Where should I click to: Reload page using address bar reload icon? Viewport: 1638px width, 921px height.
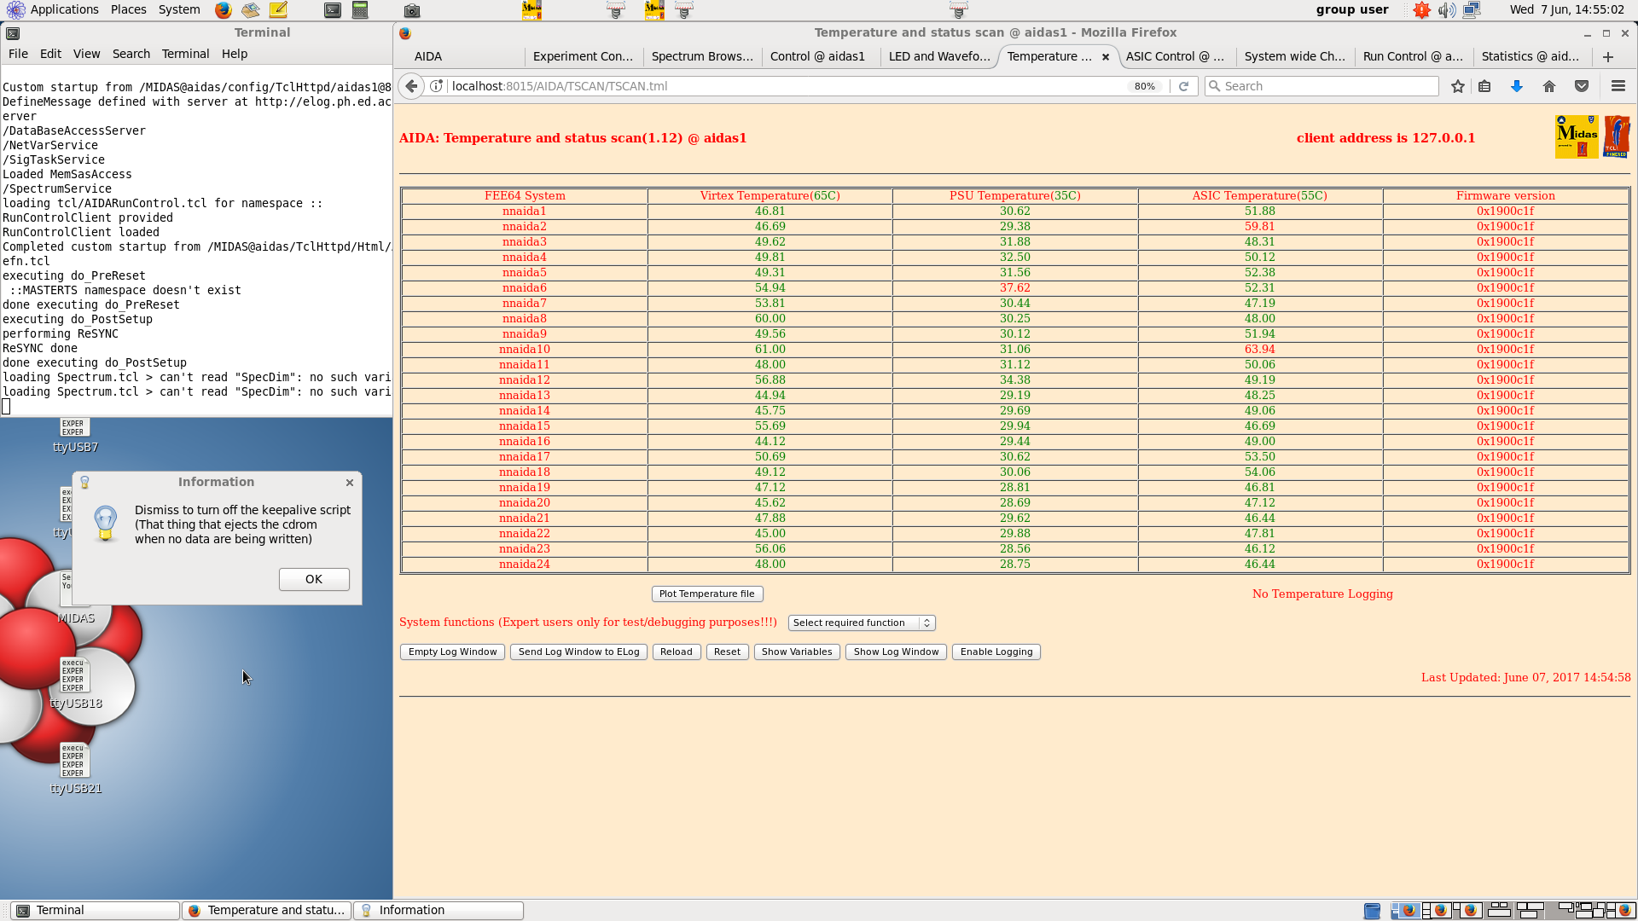pyautogui.click(x=1183, y=86)
